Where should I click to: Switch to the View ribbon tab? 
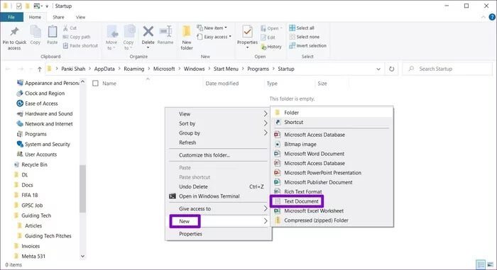coord(80,17)
